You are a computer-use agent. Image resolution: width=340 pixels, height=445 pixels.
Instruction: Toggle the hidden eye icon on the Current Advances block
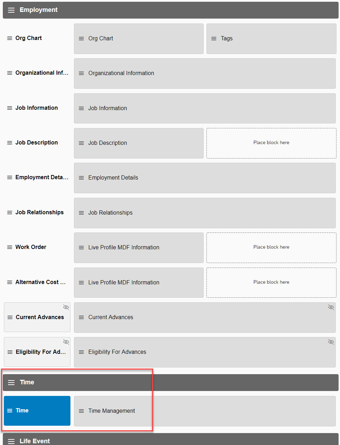tap(331, 307)
